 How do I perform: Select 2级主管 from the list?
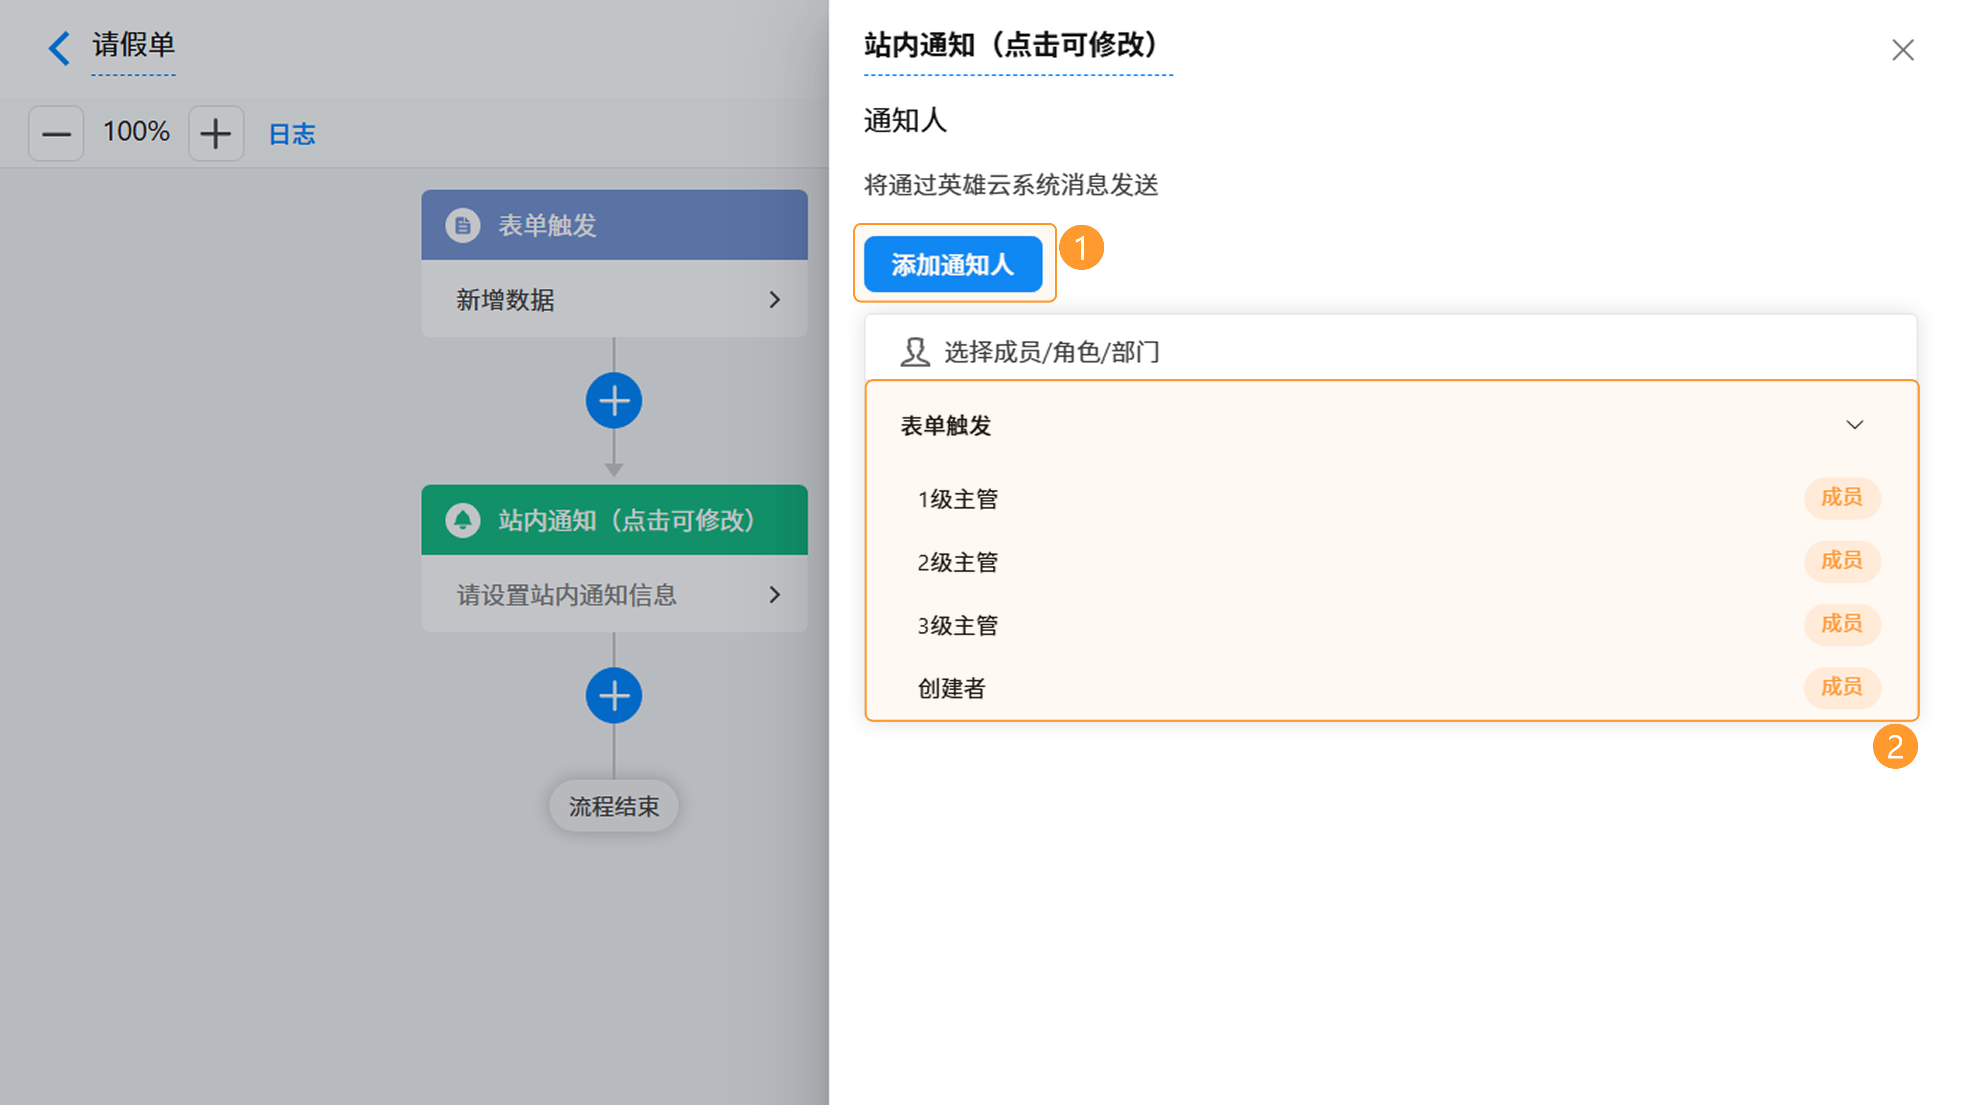coord(1390,562)
